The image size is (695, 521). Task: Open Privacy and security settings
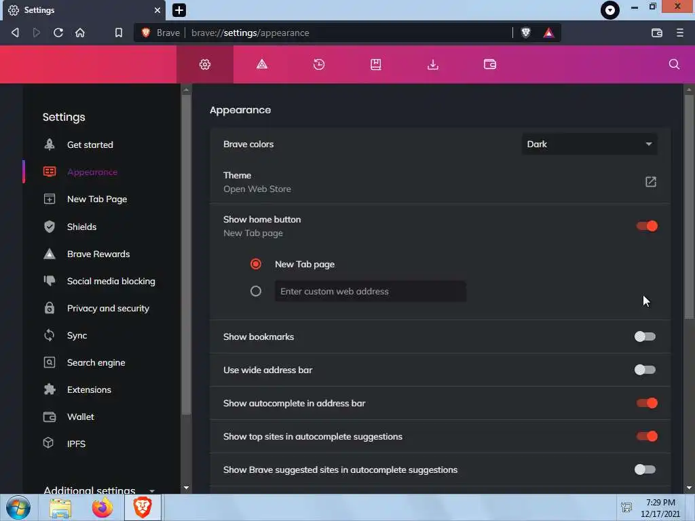point(108,309)
